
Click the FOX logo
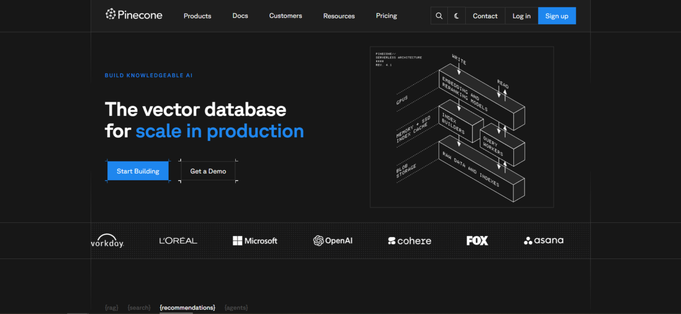(x=477, y=241)
